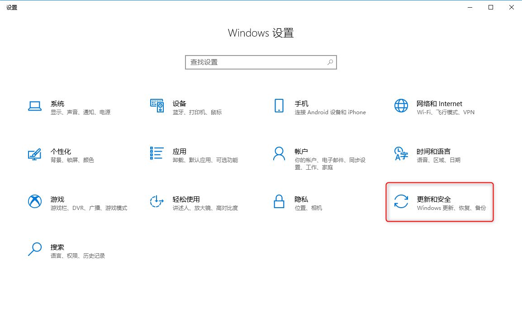This screenshot has width=522, height=316.
Task: Click description Wi-Fi、飞行模式、VPN
Action: pyautogui.click(x=446, y=112)
